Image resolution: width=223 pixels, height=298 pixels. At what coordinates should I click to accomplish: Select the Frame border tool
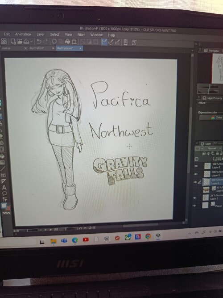3,175
